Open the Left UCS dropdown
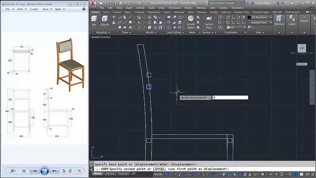The width and height of the screenshot is (316, 178). [236, 27]
